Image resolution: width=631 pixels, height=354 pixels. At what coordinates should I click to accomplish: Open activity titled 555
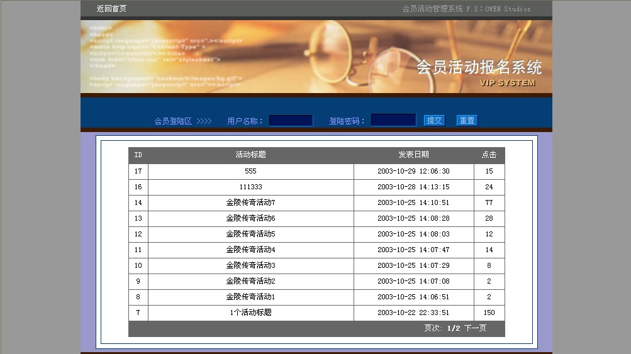pyautogui.click(x=251, y=172)
